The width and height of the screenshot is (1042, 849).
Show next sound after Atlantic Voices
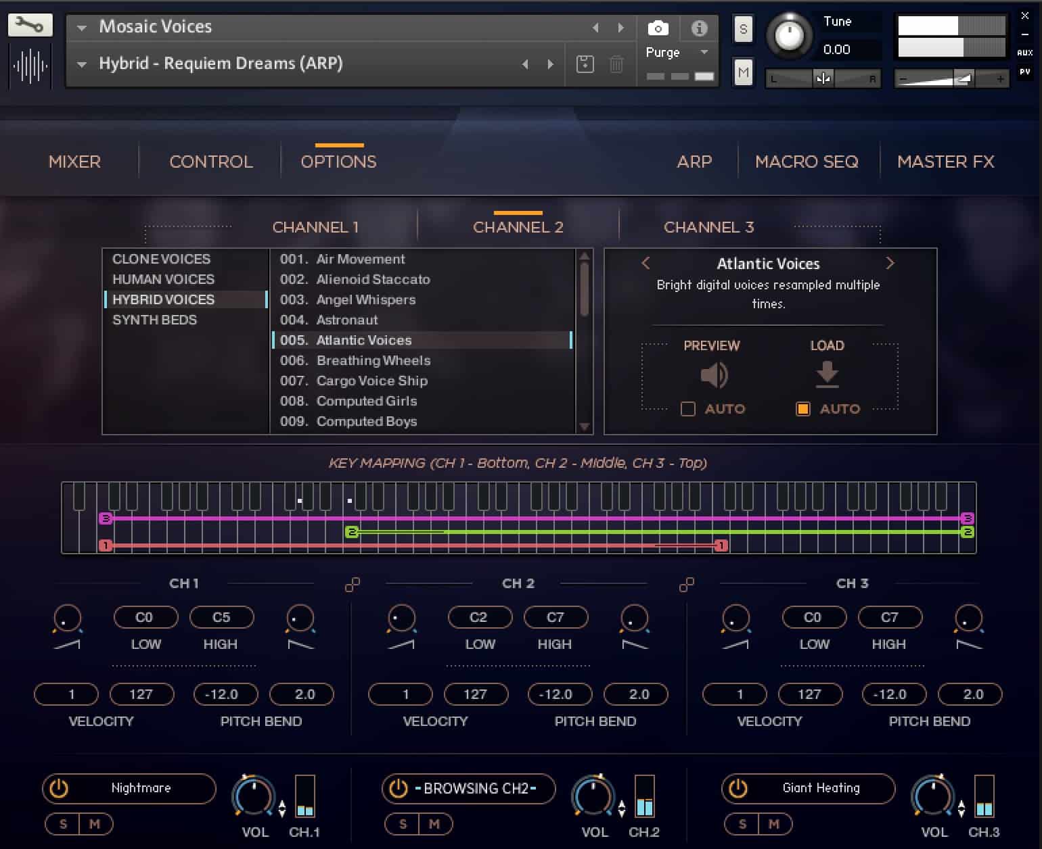890,263
